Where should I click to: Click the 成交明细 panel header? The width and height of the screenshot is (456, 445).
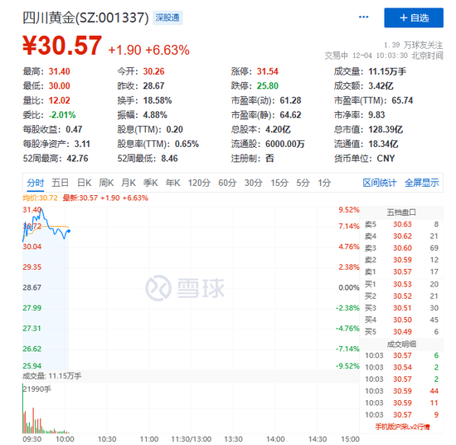401,345
